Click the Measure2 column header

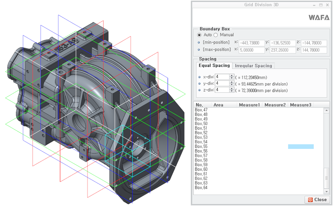275,105
